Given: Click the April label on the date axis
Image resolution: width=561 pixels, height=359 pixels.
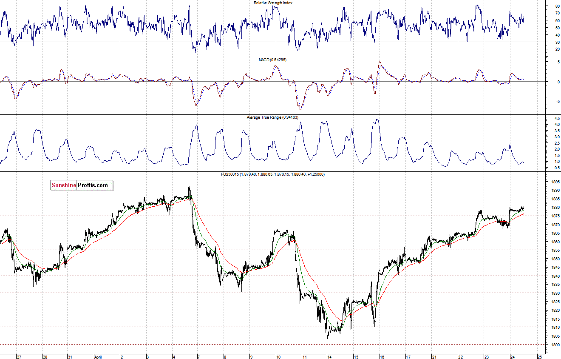Looking at the screenshot, I should [99, 357].
